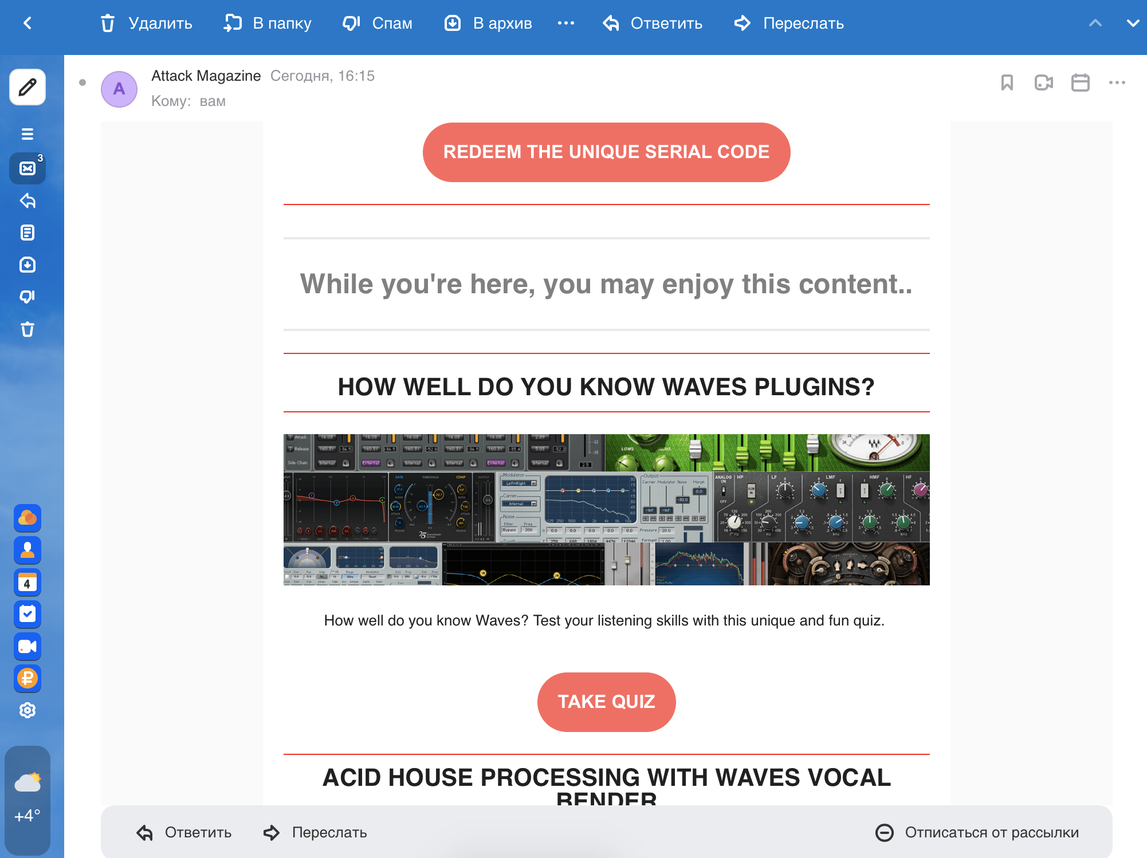Expand sidebar with the hamburger menu icon
1147x858 pixels.
[x=28, y=134]
